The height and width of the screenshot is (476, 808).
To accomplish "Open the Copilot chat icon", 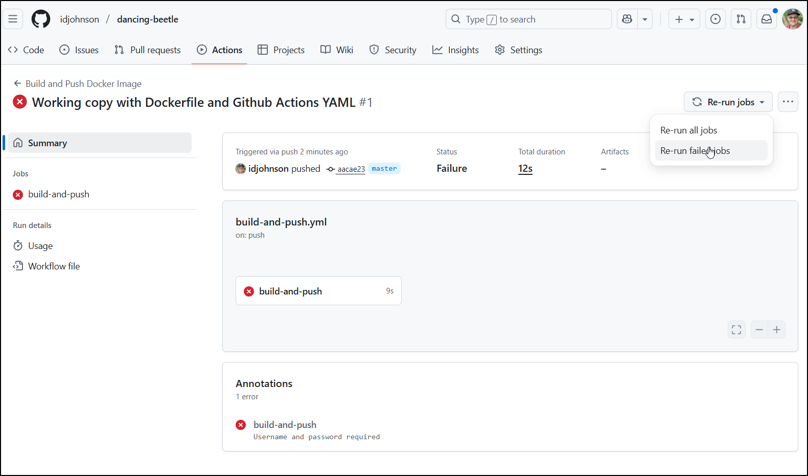I will (627, 19).
